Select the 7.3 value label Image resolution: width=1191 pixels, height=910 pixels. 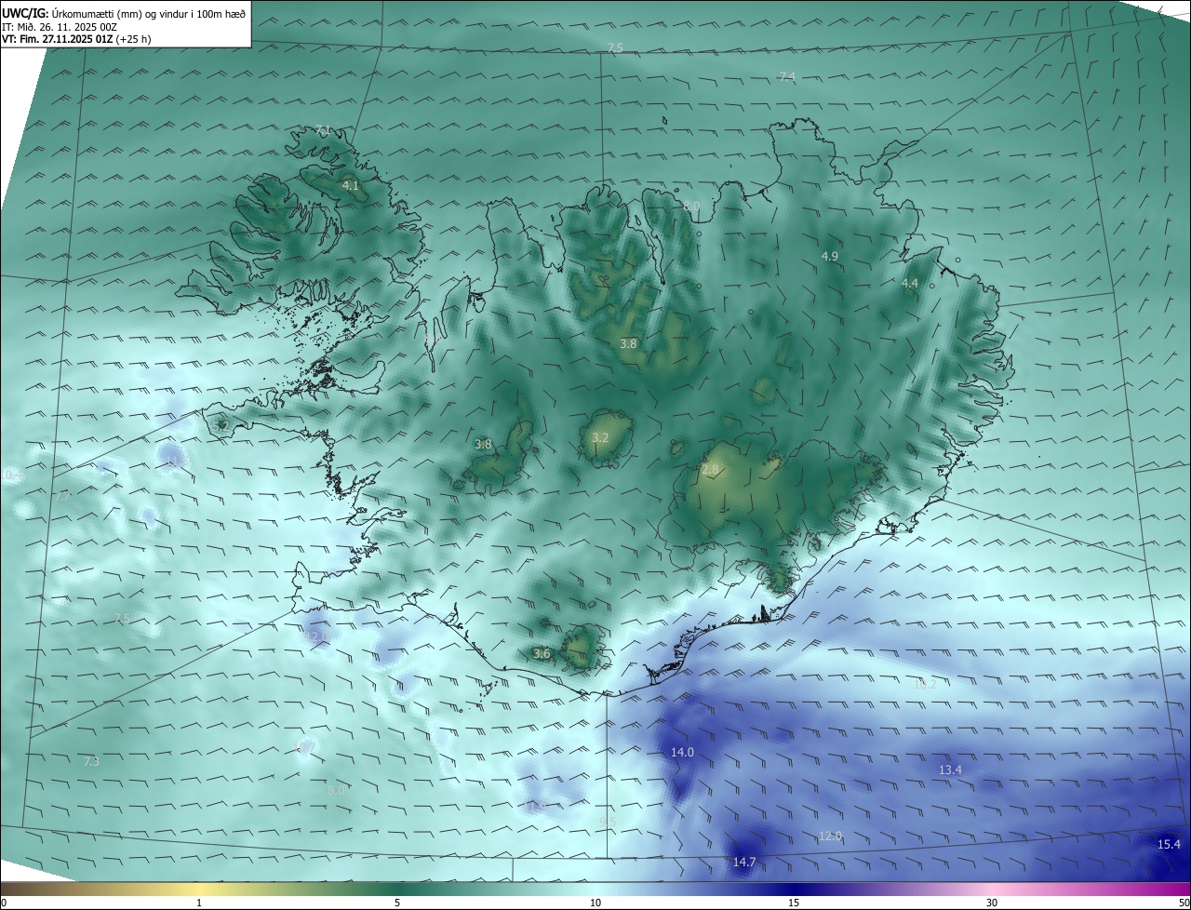pos(91,761)
